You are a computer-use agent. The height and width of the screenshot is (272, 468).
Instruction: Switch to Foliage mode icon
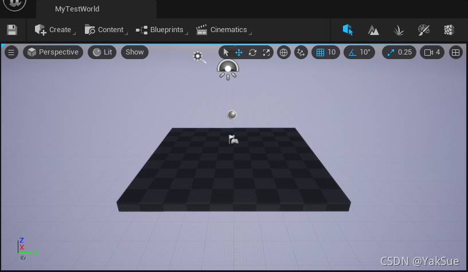click(399, 30)
